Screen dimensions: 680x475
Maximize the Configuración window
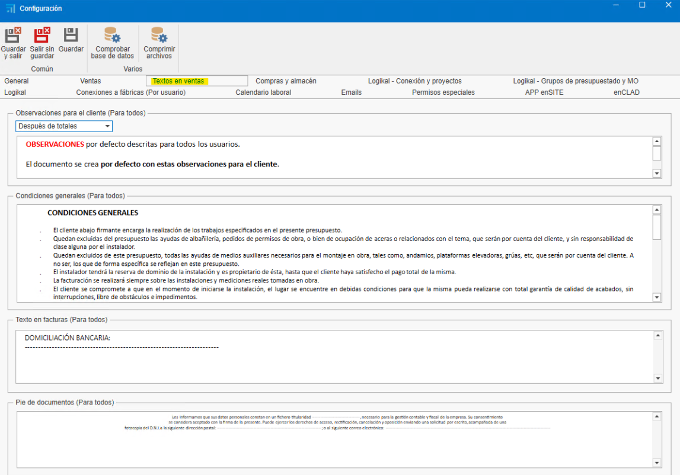[642, 5]
